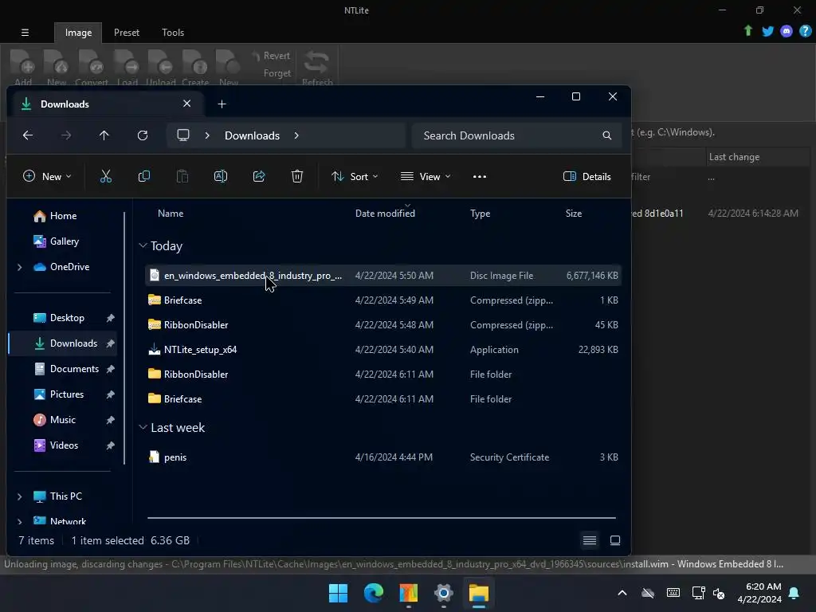Sort by the Name column header
The image size is (816, 612).
pos(171,214)
